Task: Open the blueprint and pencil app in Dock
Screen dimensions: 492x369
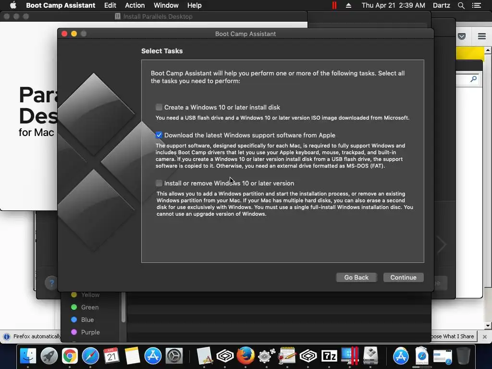Action: coord(205,356)
